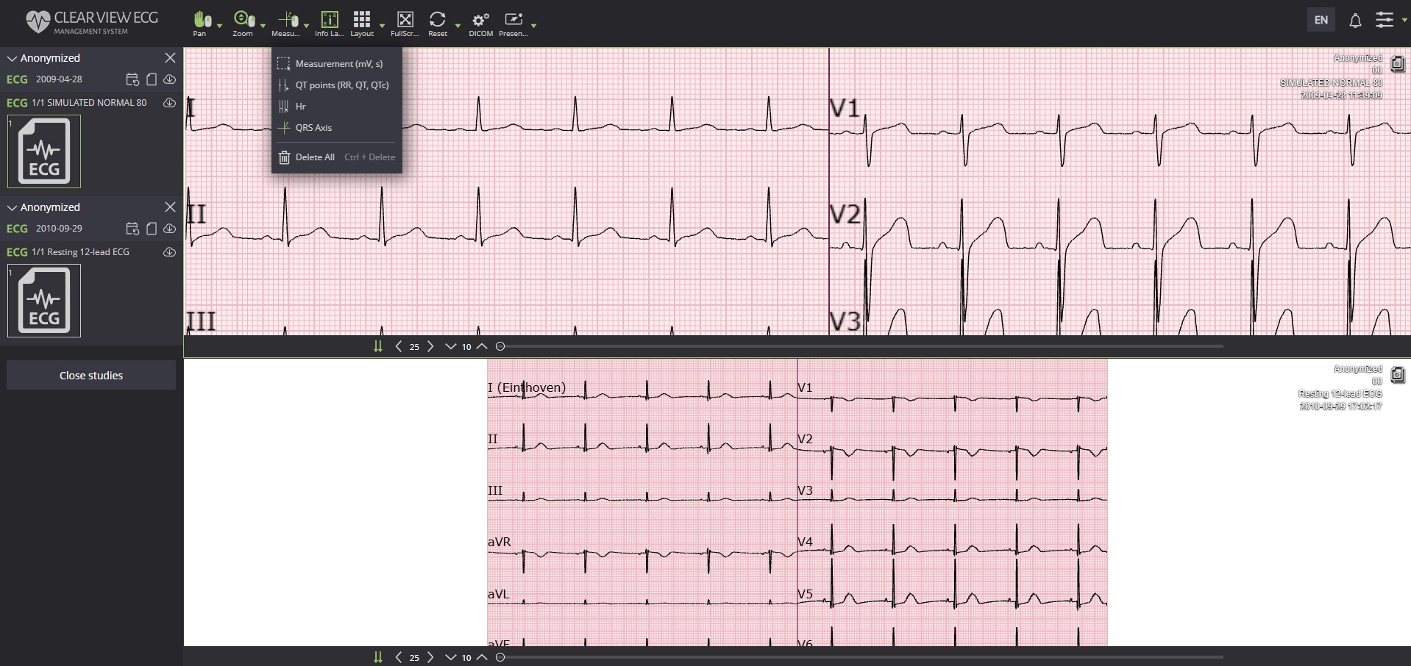Open the notifications bell
This screenshot has width=1411, height=666.
pos(1355,21)
